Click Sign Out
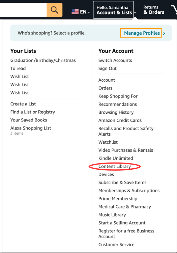 coord(107,68)
